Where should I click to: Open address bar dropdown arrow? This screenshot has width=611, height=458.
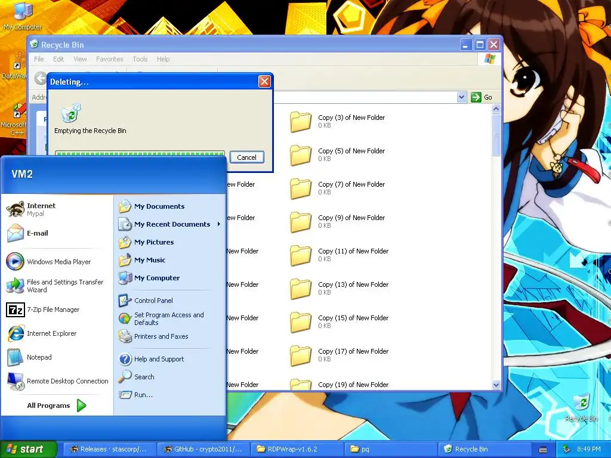tap(461, 97)
